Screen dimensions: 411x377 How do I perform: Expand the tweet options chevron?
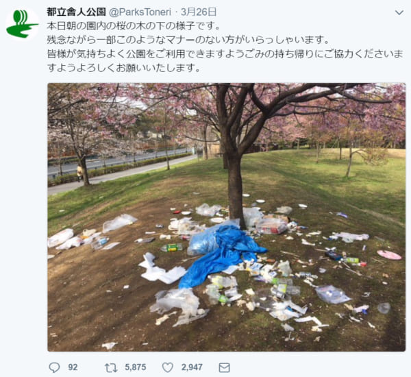(399, 12)
